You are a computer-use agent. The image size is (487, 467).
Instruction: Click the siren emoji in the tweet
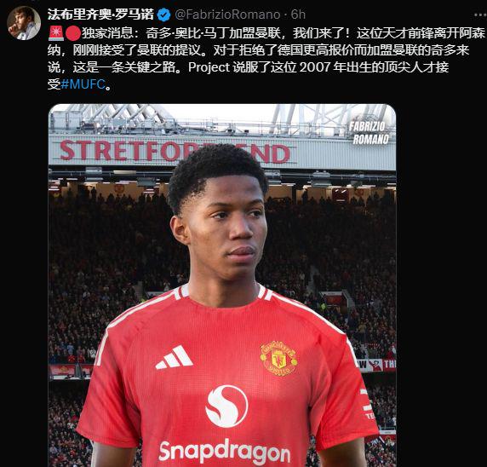[56, 33]
